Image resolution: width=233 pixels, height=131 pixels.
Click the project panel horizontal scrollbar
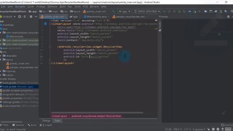11,122
